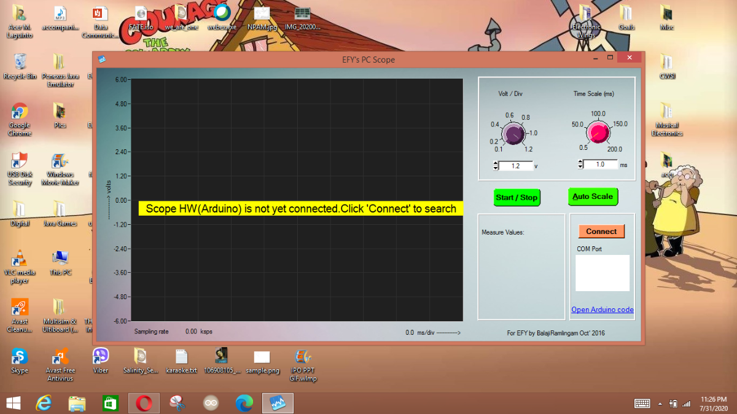
Task: Select the IPO PPT GIF.wlmp desktop file
Action: tap(303, 365)
